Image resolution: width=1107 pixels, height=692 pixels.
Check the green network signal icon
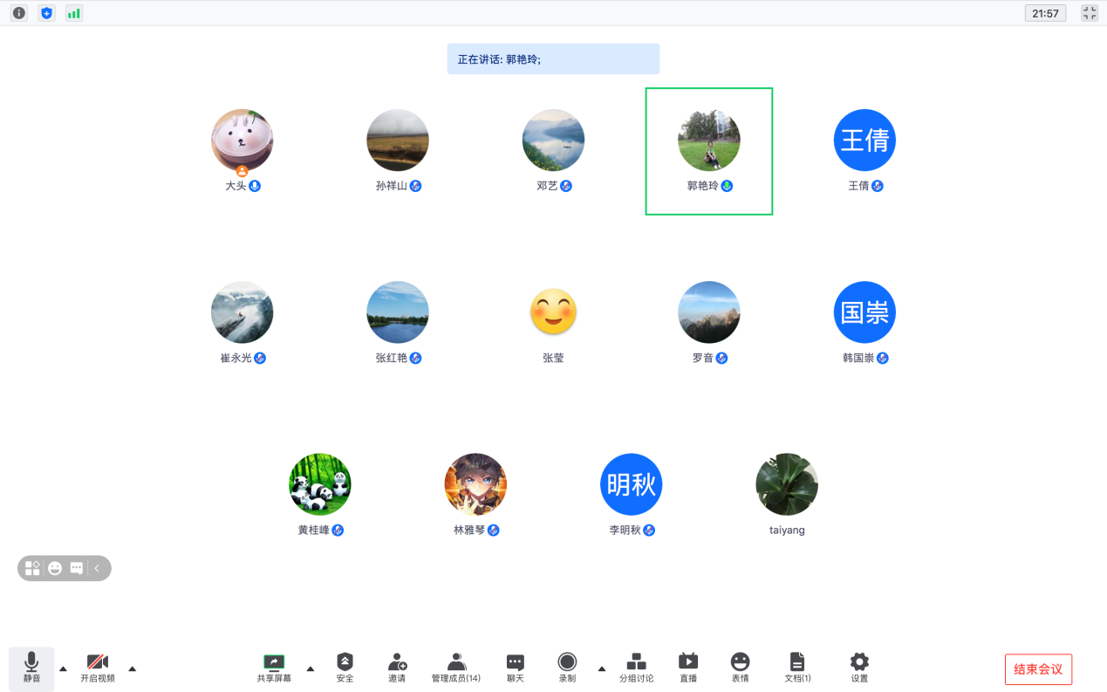74,13
